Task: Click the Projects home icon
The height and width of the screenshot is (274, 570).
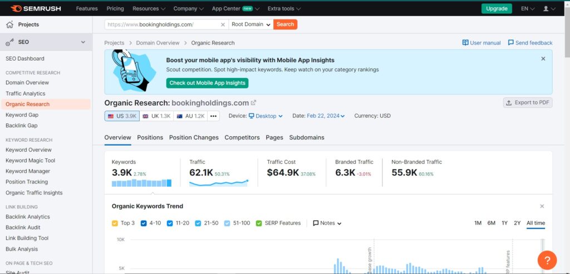Action: 10,24
